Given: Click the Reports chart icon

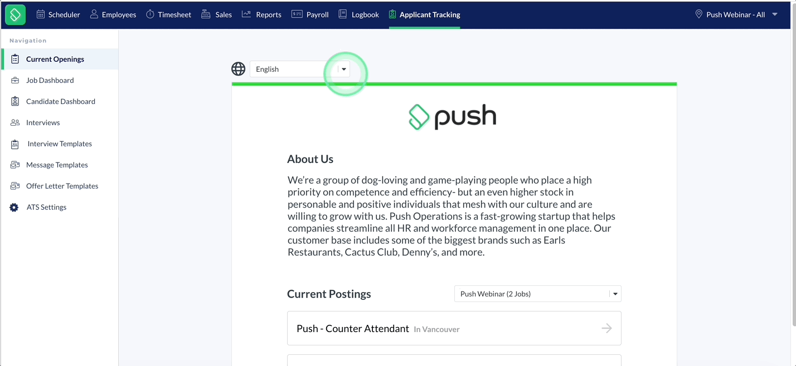Looking at the screenshot, I should point(246,14).
